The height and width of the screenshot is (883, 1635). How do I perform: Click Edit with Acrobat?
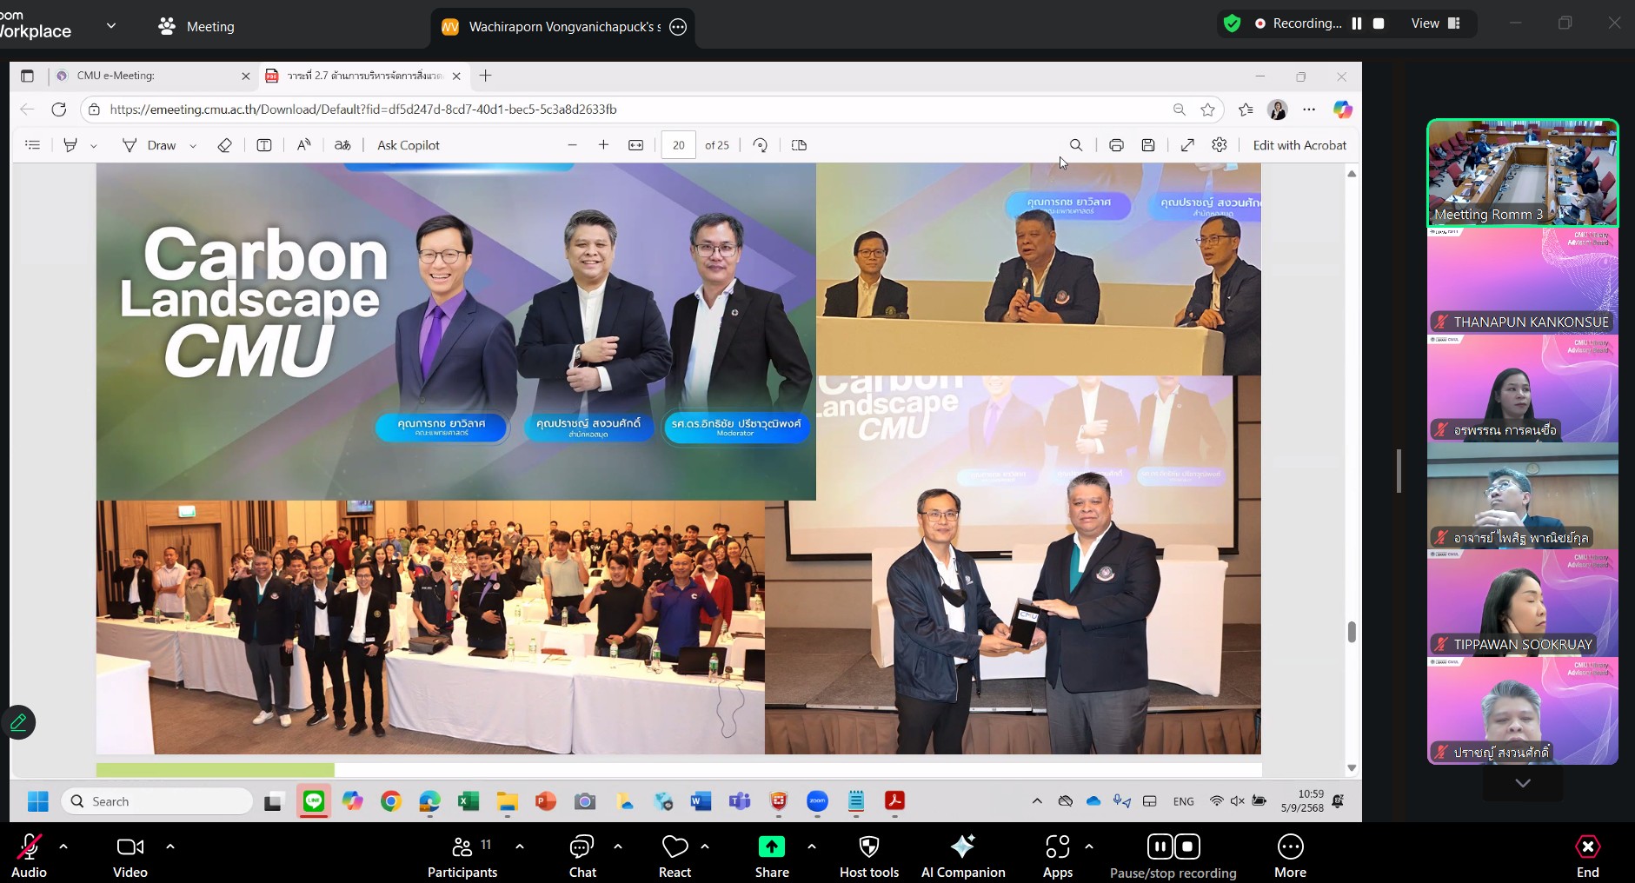tap(1299, 145)
